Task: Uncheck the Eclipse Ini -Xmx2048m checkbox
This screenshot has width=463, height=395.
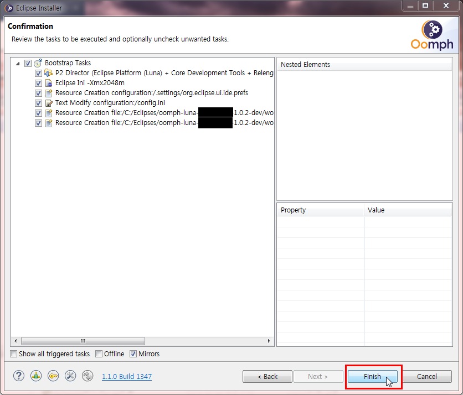Action: (38, 83)
